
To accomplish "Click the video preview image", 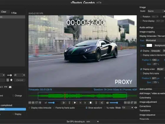I will click(x=82, y=51).
